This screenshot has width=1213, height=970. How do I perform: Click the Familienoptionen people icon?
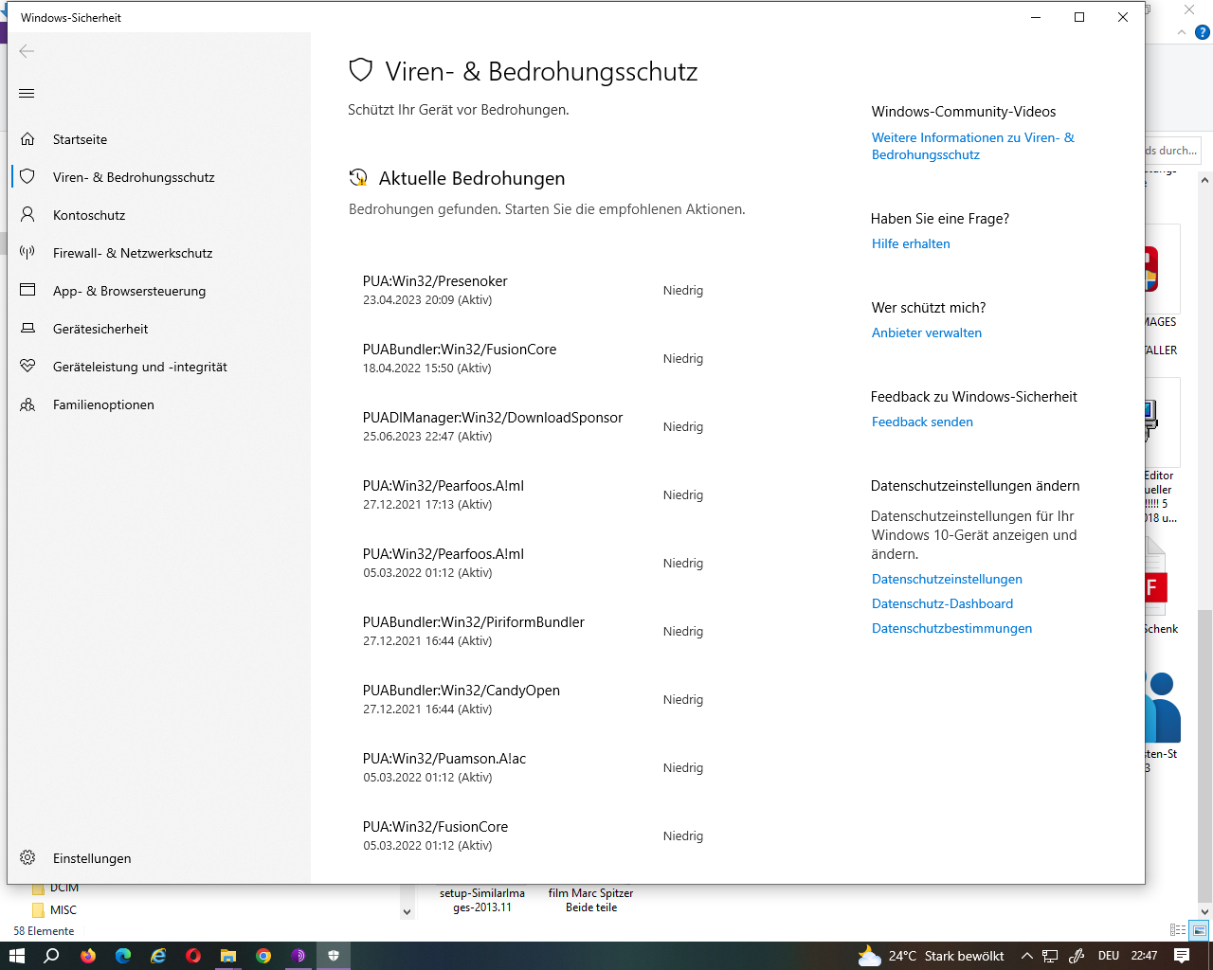27,404
